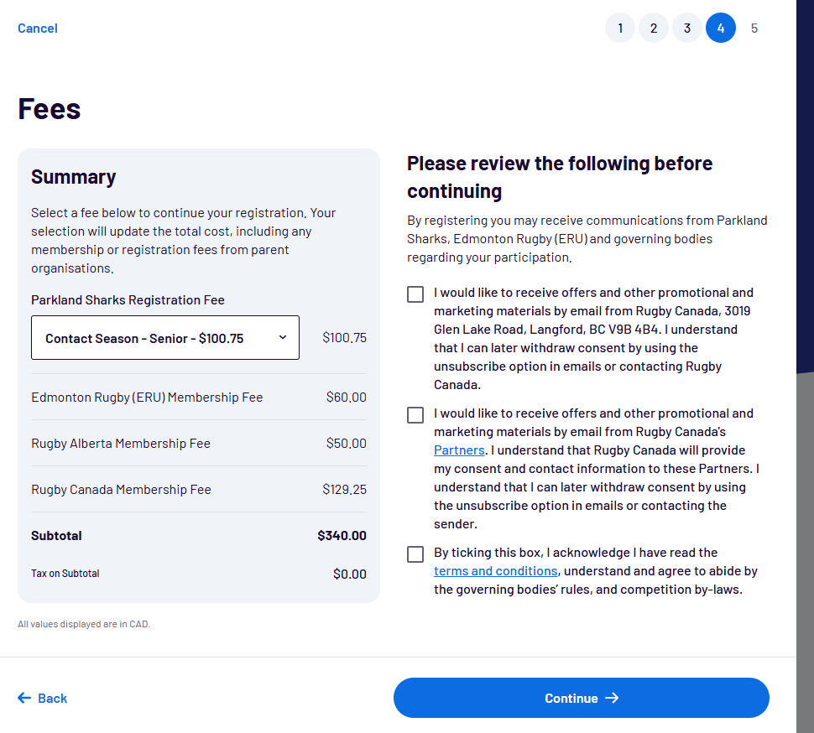814x733 pixels.
Task: Click the Contact Season - Senior fee option text
Action: (x=144, y=339)
